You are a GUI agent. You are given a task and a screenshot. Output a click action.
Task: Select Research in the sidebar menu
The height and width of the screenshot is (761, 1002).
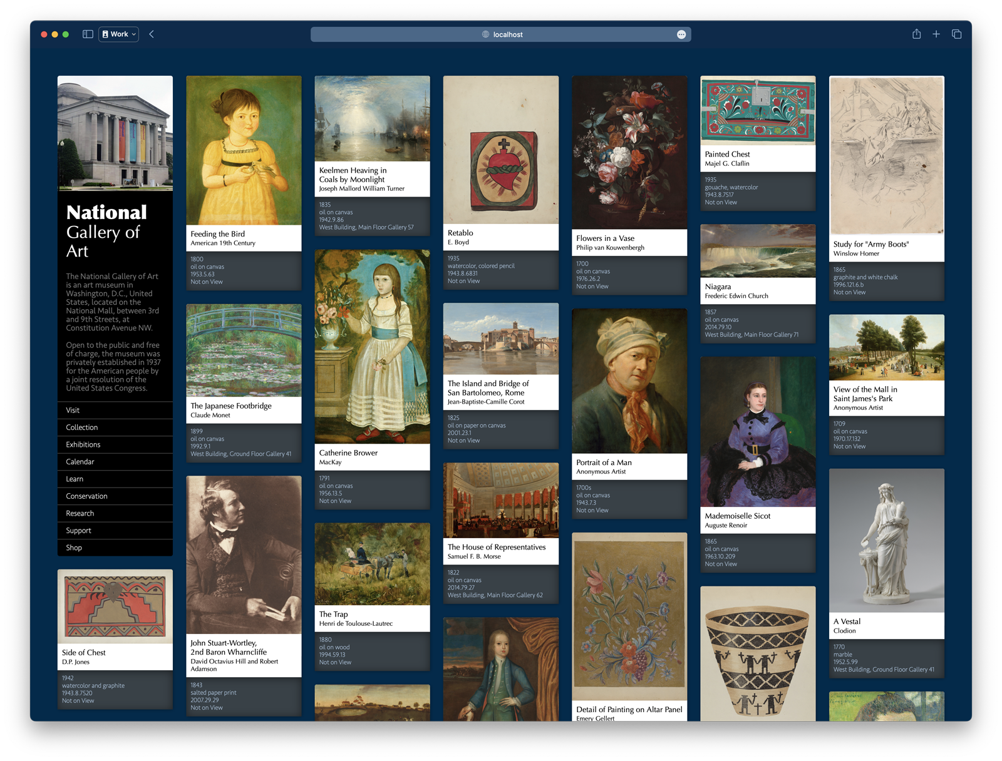point(115,514)
